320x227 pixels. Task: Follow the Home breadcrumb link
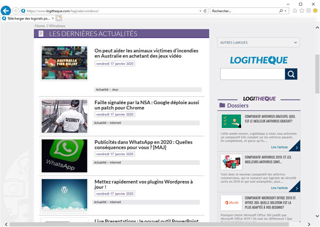(x=40, y=26)
